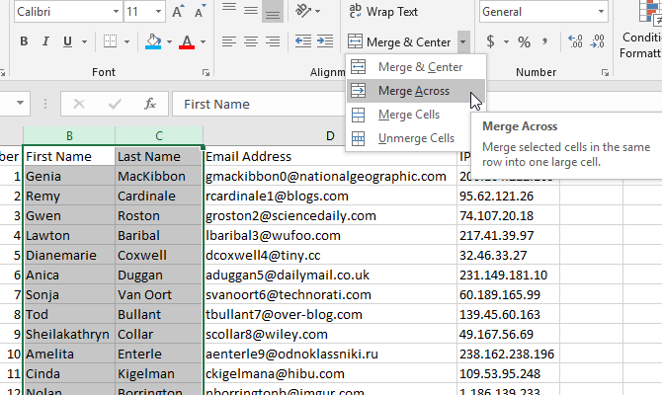Open underline style dropdown arrow
This screenshot has height=395, width=662.
84,41
